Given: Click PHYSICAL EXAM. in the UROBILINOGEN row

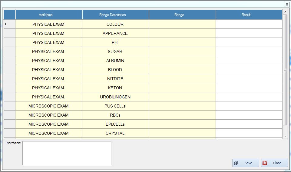Looking at the screenshot, I should [48, 97].
